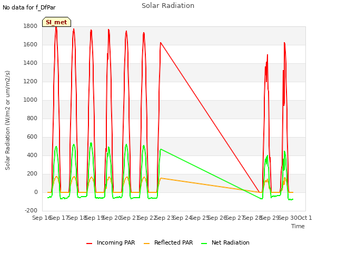Click the 800 y-axis tick label
The height and width of the screenshot is (253, 337).
coord(32,118)
